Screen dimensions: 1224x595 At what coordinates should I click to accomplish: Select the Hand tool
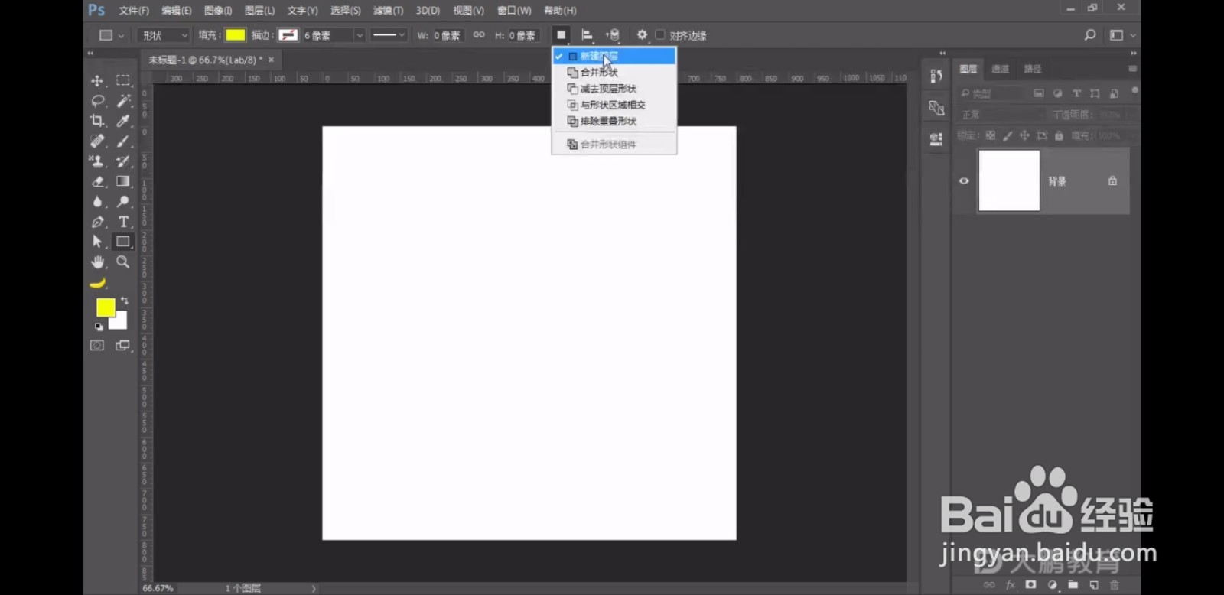point(97,262)
